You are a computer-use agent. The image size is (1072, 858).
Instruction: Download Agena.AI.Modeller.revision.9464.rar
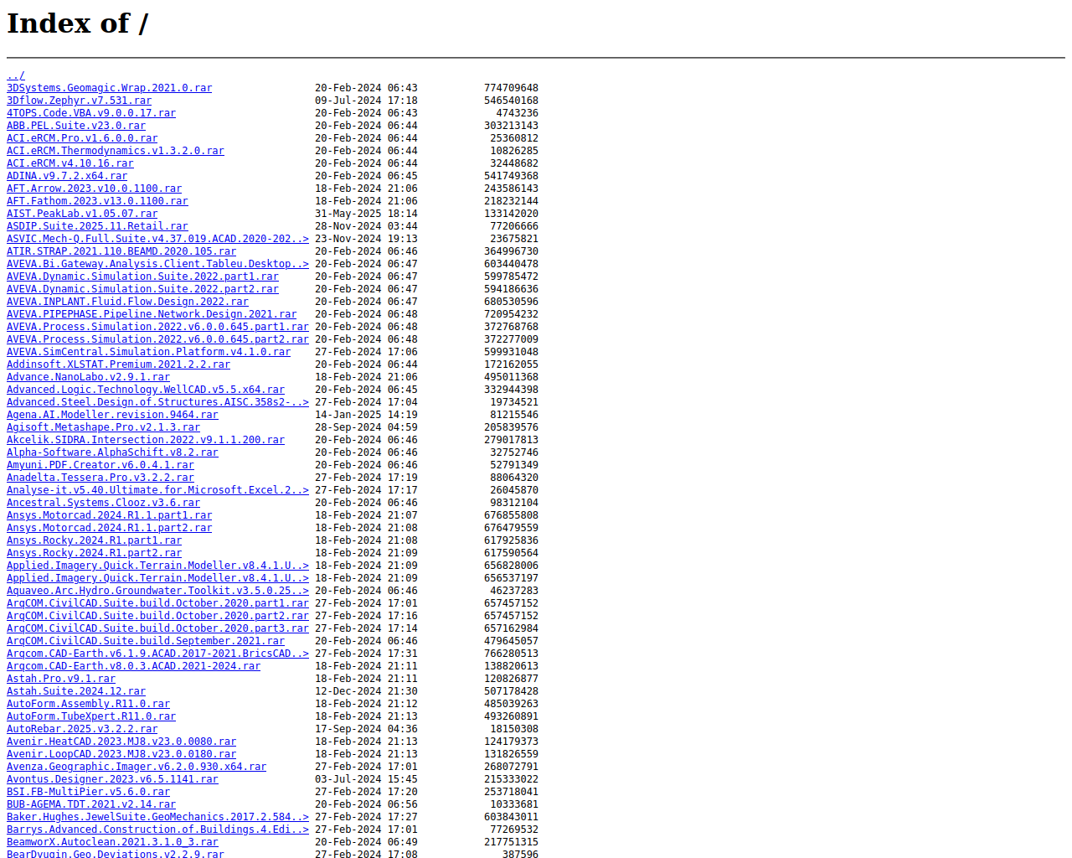[112, 415]
